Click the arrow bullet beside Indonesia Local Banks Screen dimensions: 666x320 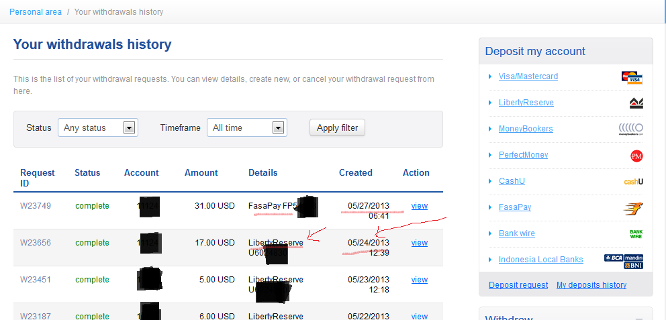point(490,260)
